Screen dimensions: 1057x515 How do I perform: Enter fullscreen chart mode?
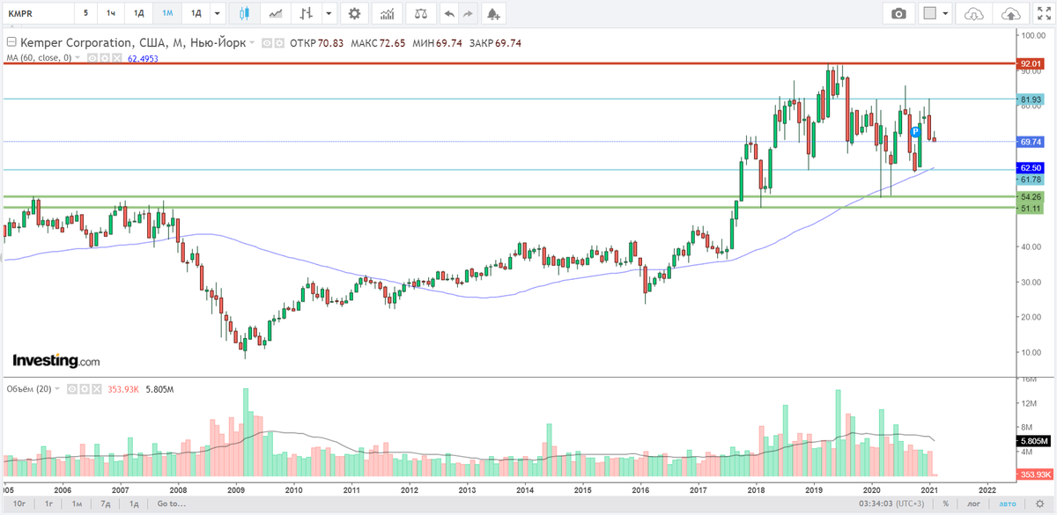(x=1045, y=13)
